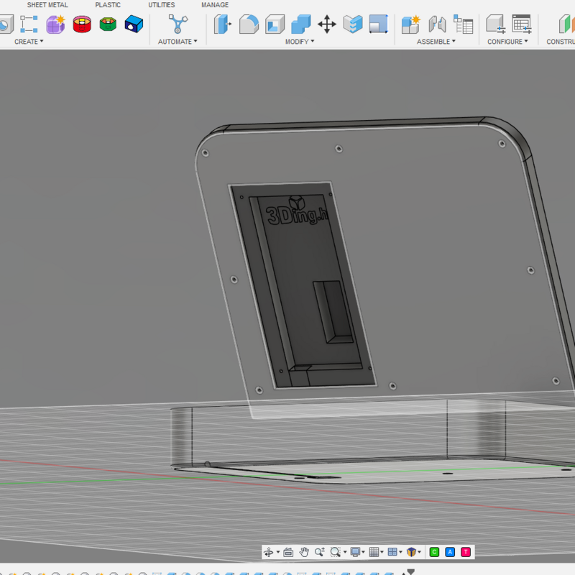Select the Pan hand tool

click(304, 552)
